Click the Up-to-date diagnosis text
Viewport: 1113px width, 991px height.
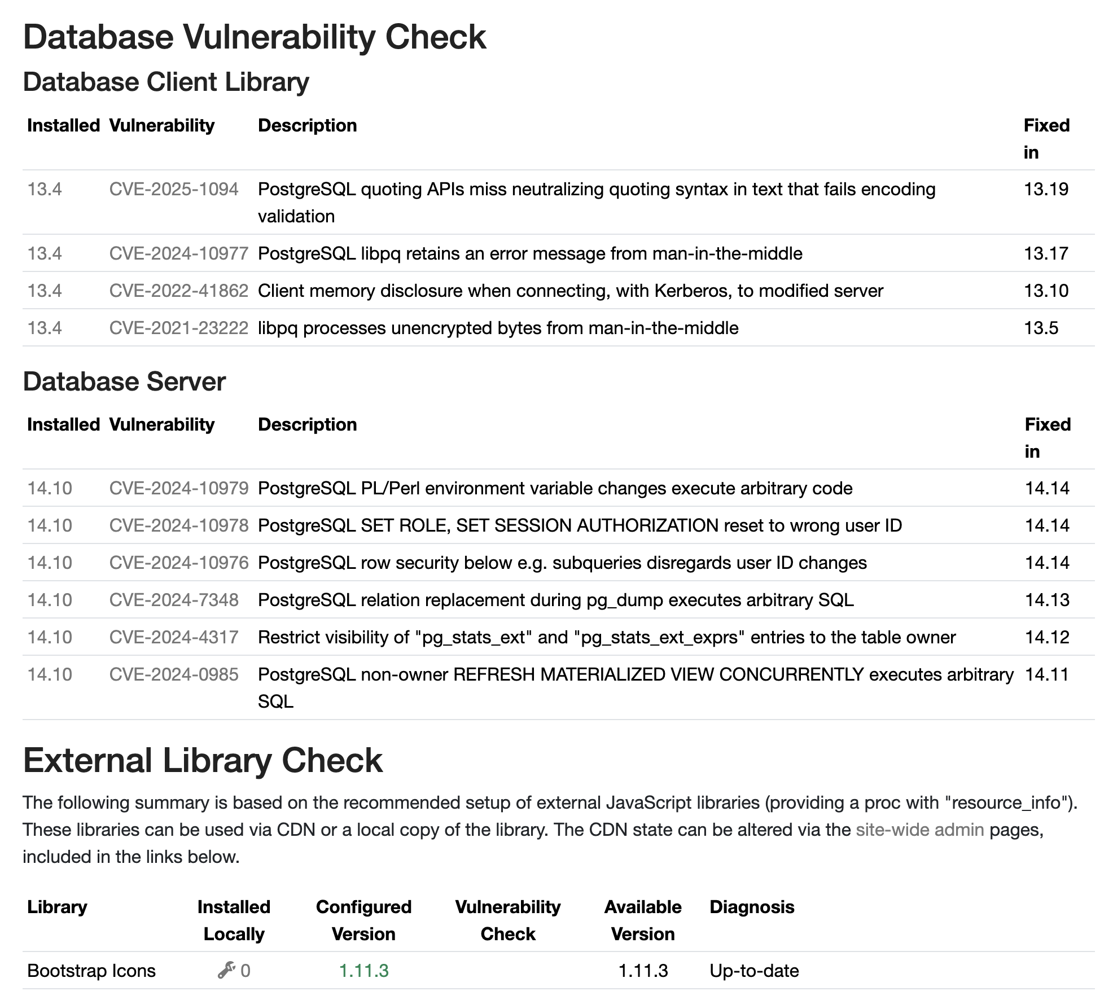tap(754, 971)
